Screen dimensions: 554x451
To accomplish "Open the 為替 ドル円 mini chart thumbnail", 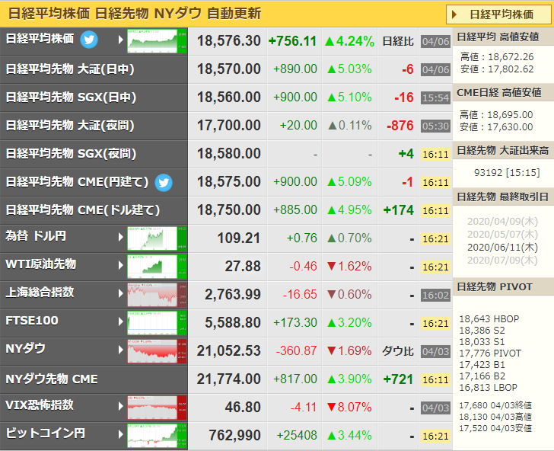I will pyautogui.click(x=157, y=238).
